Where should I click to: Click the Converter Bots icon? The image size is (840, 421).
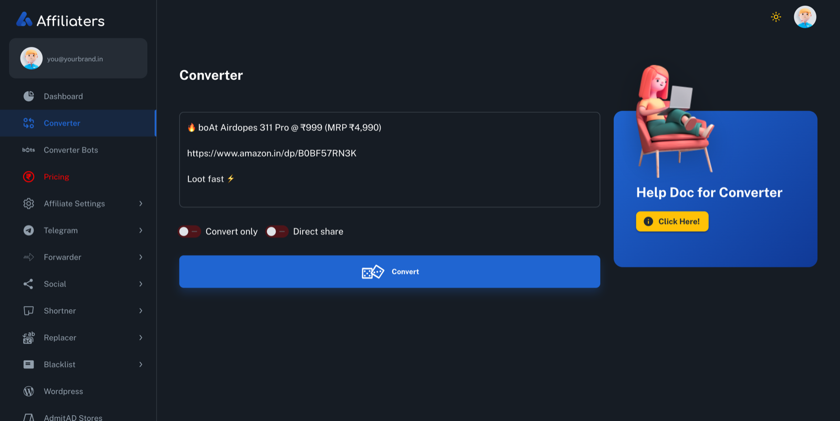(29, 150)
